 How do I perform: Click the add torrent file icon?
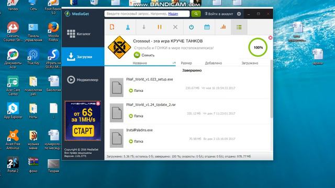point(112,27)
